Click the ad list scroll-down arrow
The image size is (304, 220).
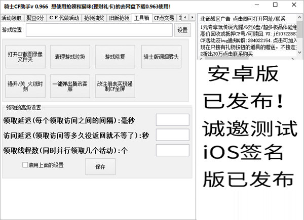[299, 53]
